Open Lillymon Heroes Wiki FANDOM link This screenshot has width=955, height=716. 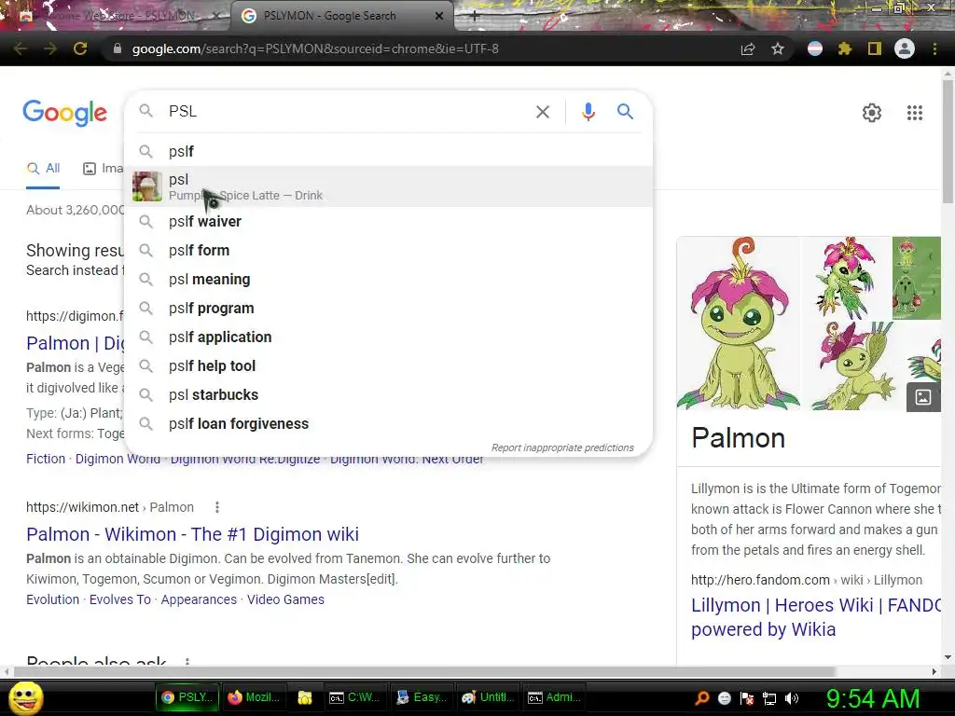click(x=815, y=617)
